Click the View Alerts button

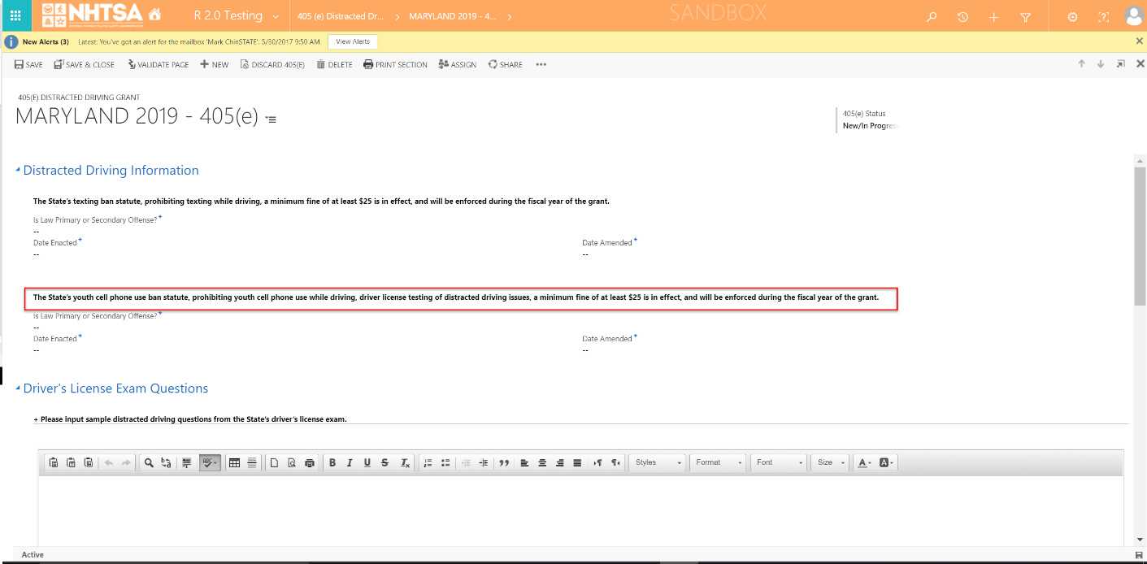[352, 41]
